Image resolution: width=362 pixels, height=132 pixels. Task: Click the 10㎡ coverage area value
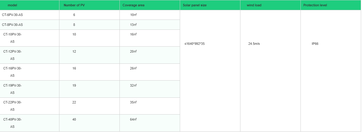133,15
